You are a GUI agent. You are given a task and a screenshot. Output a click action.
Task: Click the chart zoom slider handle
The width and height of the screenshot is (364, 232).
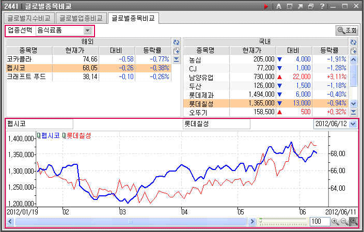tap(260, 220)
